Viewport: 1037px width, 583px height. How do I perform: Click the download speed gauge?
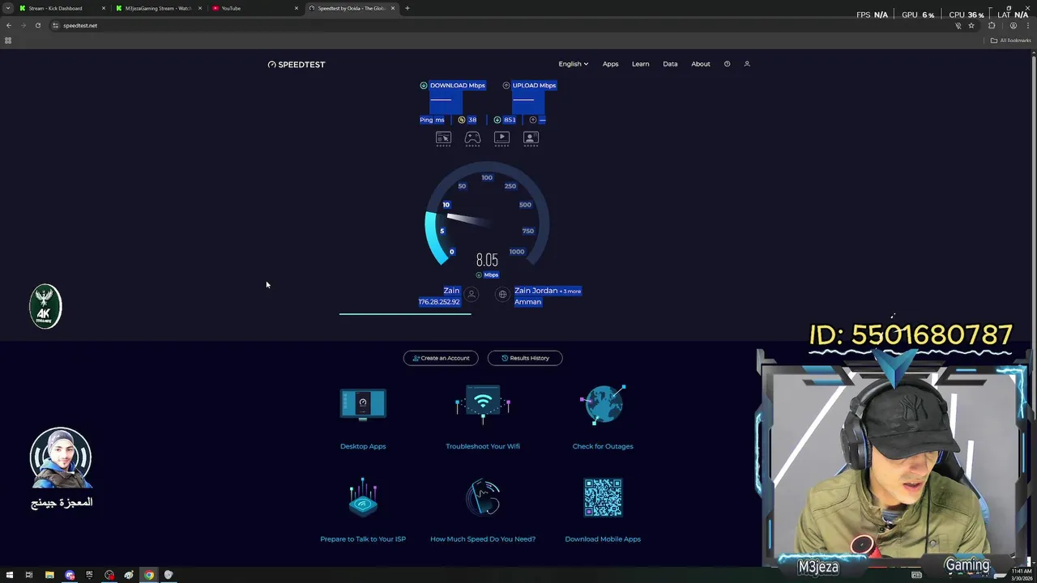(487, 215)
